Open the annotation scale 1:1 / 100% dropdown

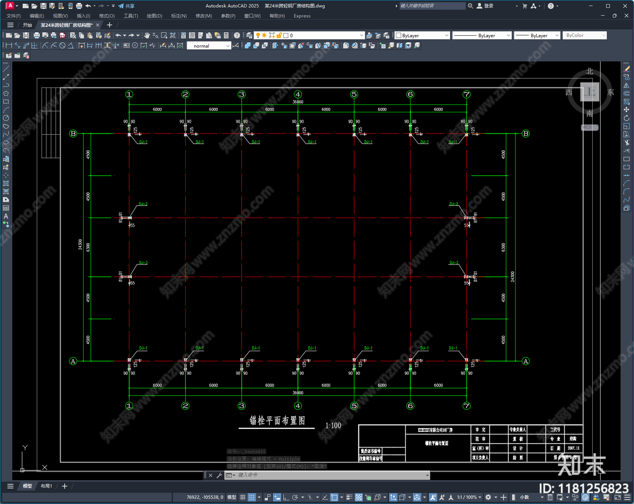pyautogui.click(x=469, y=497)
